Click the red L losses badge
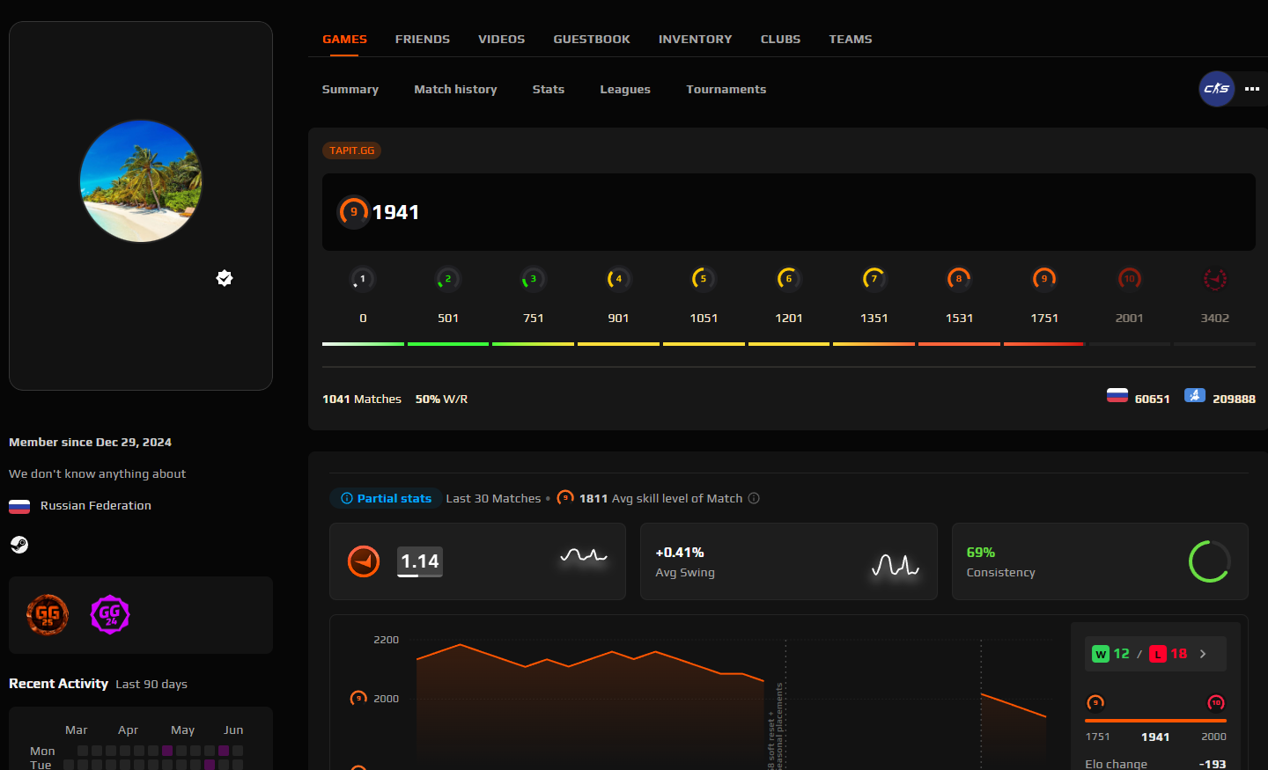This screenshot has width=1268, height=770. (x=1158, y=654)
